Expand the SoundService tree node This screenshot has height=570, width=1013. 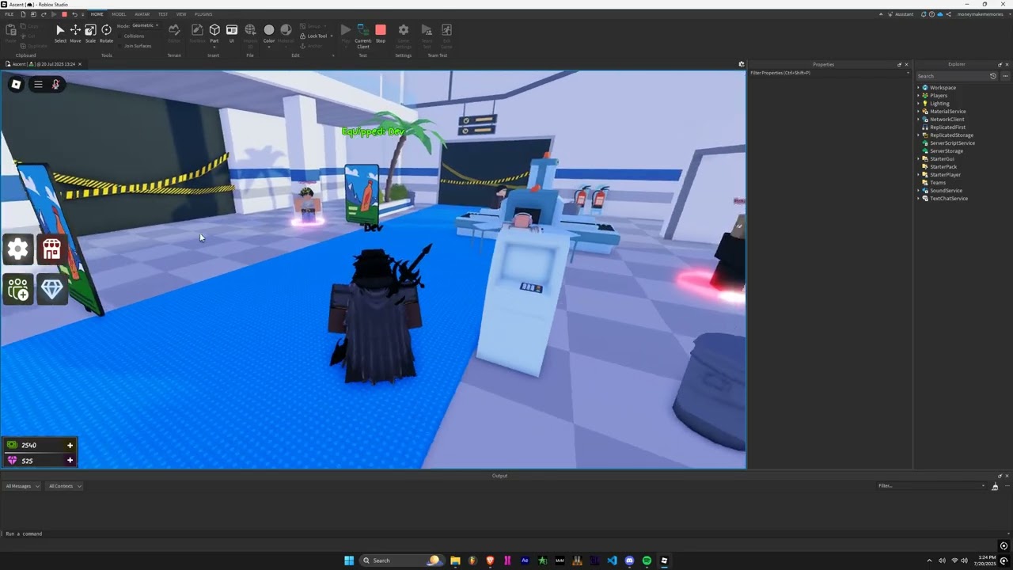tap(919, 191)
